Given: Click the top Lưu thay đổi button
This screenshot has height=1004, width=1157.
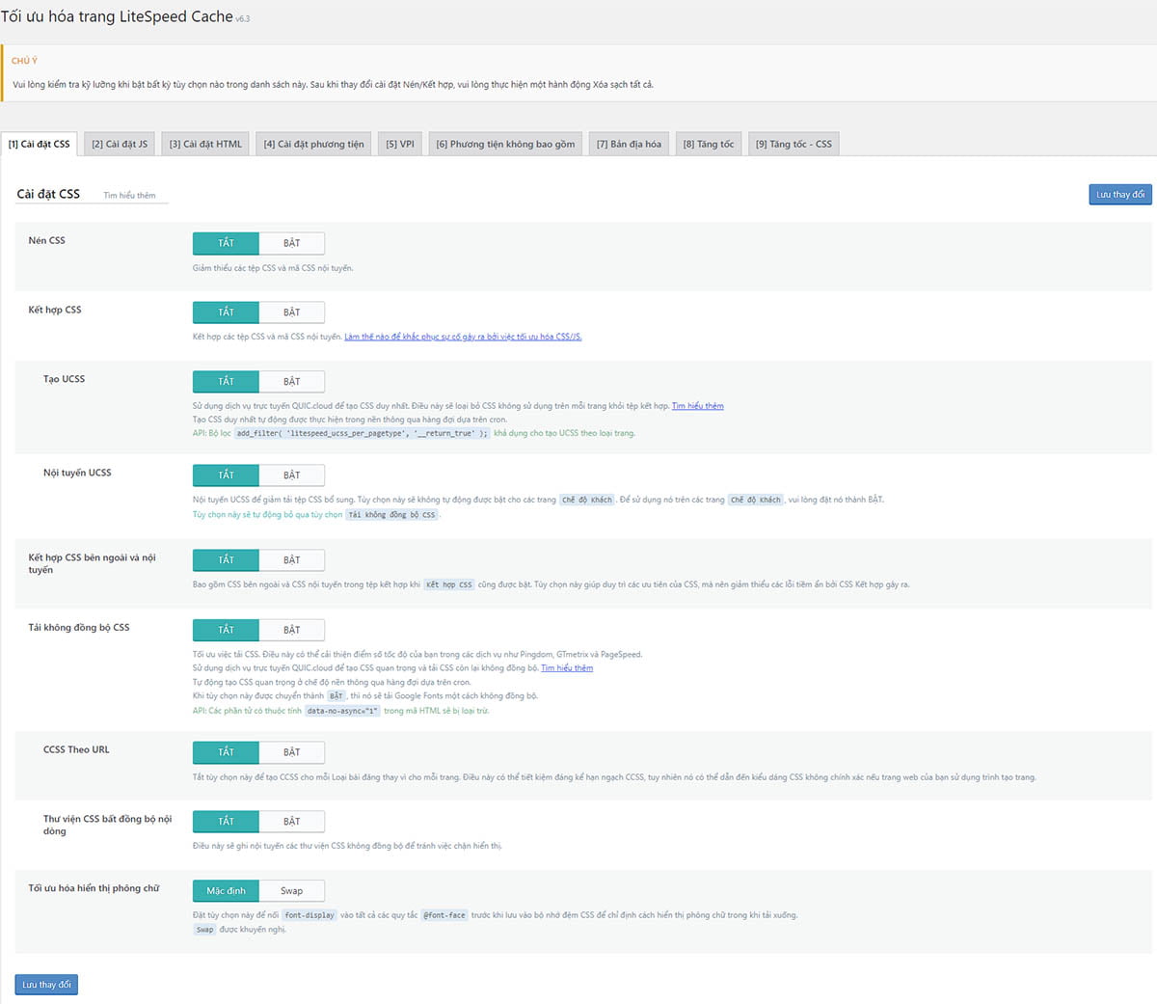Looking at the screenshot, I should [1120, 195].
